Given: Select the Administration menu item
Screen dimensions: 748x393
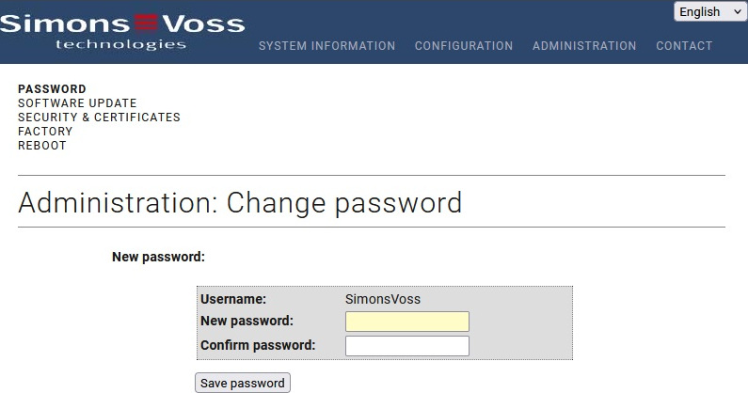Looking at the screenshot, I should click(x=584, y=46).
